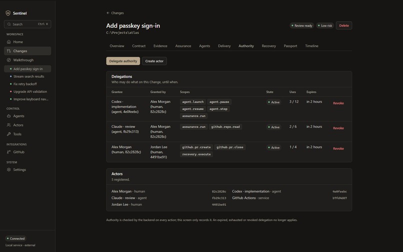Open Agents page in sidebar
Screen dimensions: 403x252
[27, 116]
